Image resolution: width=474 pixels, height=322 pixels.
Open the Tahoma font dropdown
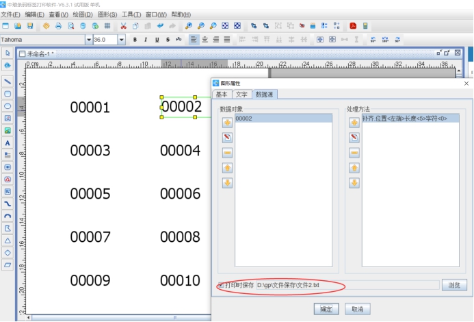[x=88, y=40]
